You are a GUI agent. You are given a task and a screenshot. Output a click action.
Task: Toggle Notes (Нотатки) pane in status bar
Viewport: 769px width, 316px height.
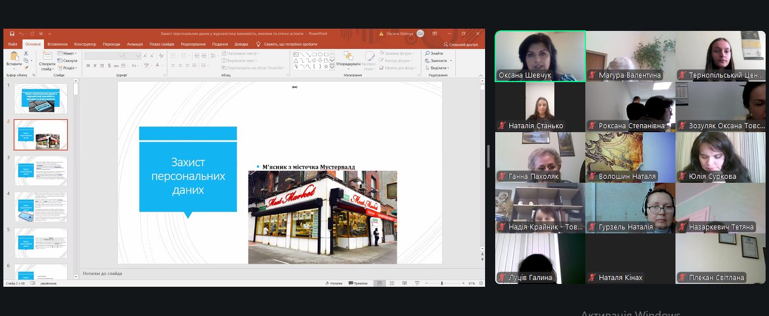[x=334, y=283]
